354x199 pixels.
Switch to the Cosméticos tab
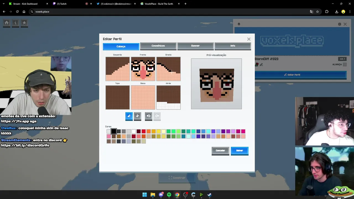pos(158,46)
